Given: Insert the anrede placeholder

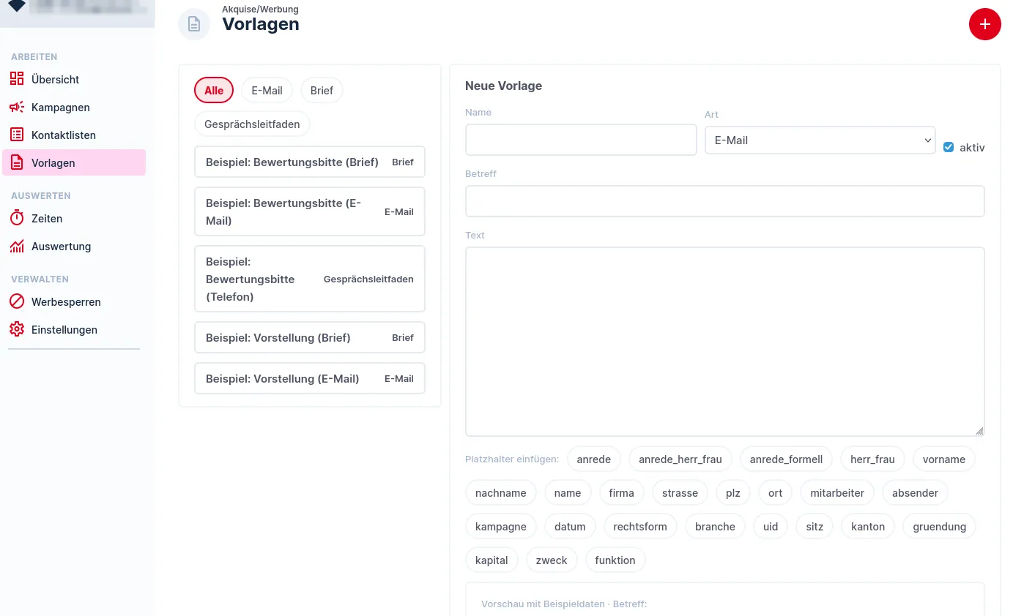Looking at the screenshot, I should [594, 459].
